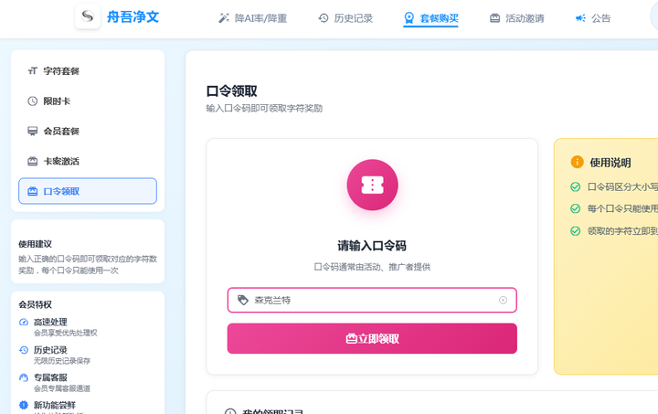
Task: Click the 口令码 input field
Action: (370, 300)
